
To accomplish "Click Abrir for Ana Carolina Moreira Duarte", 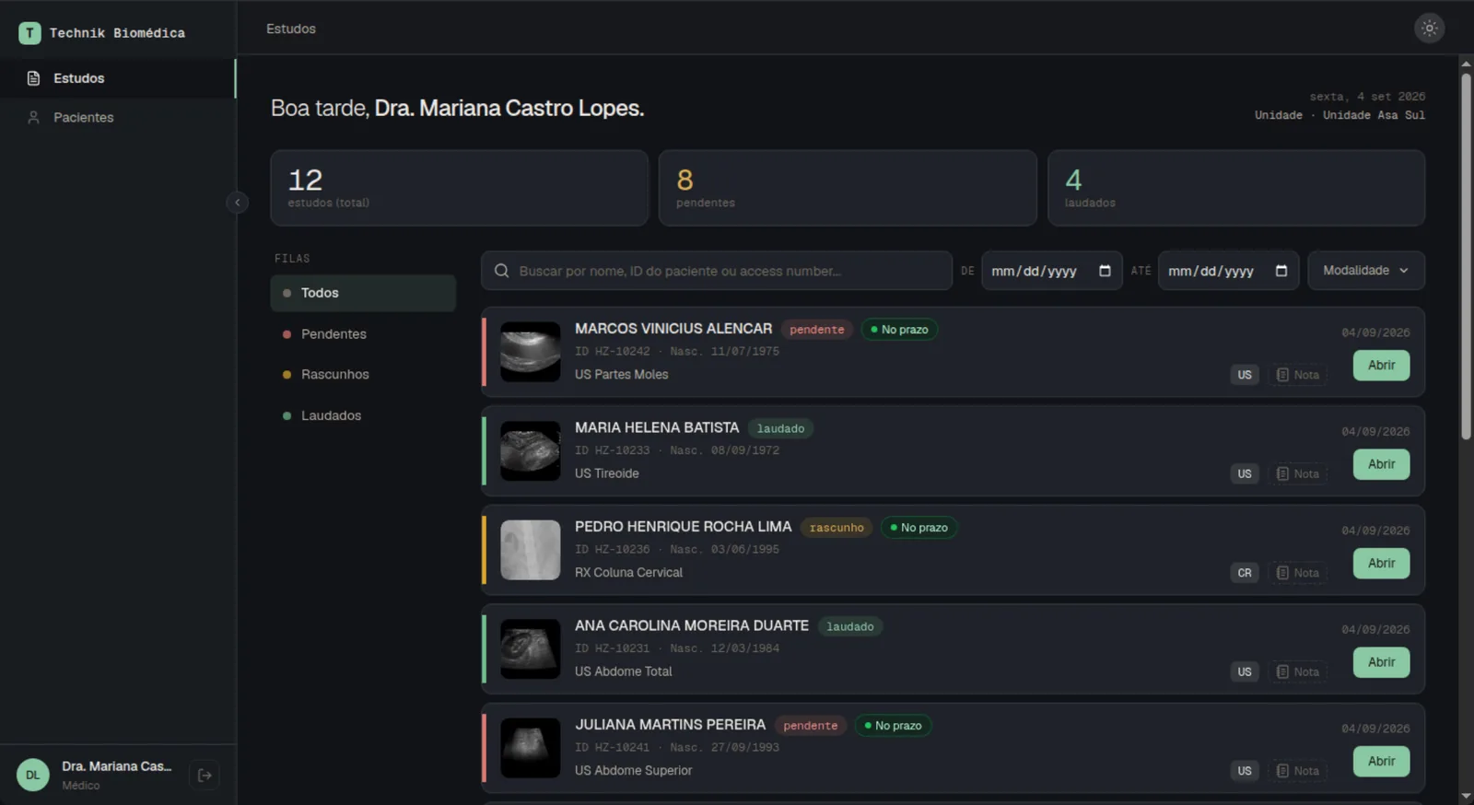I will point(1381,662).
